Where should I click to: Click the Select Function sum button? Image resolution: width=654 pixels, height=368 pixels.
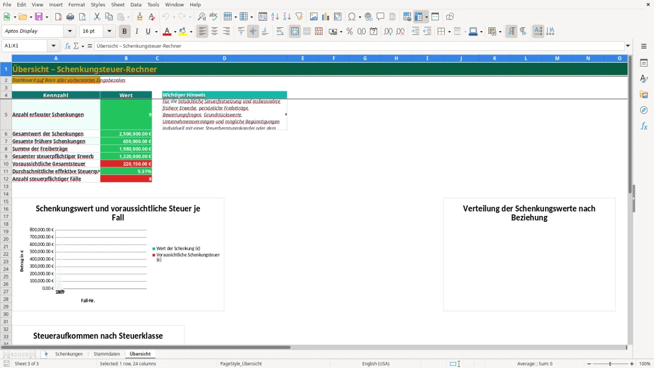pyautogui.click(x=76, y=46)
